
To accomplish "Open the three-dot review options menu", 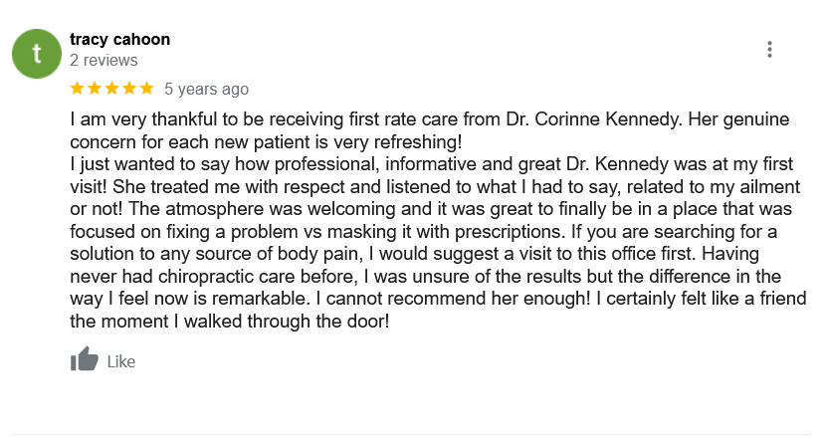I will pos(769,50).
